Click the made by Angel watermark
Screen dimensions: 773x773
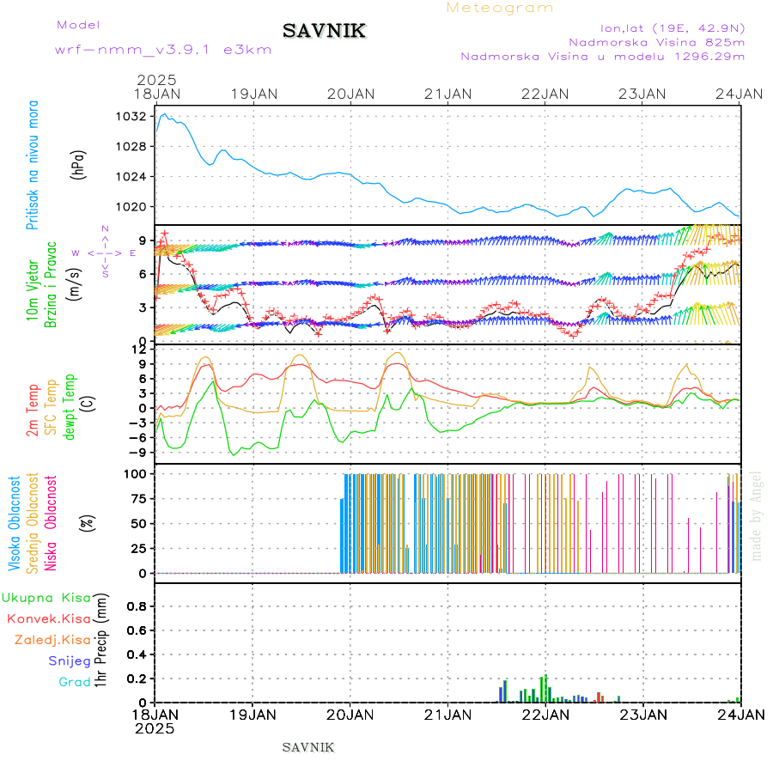point(757,515)
